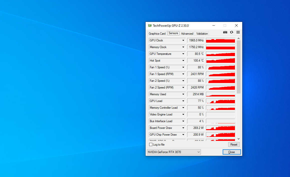Click the Hot Spot history graph
This screenshot has width=290, height=177.
pyautogui.click(x=220, y=61)
